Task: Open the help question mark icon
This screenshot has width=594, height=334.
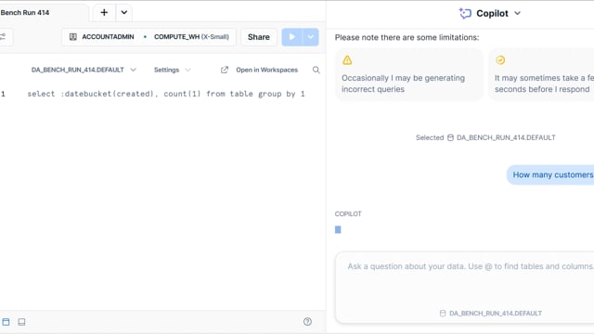Action: 307,322
